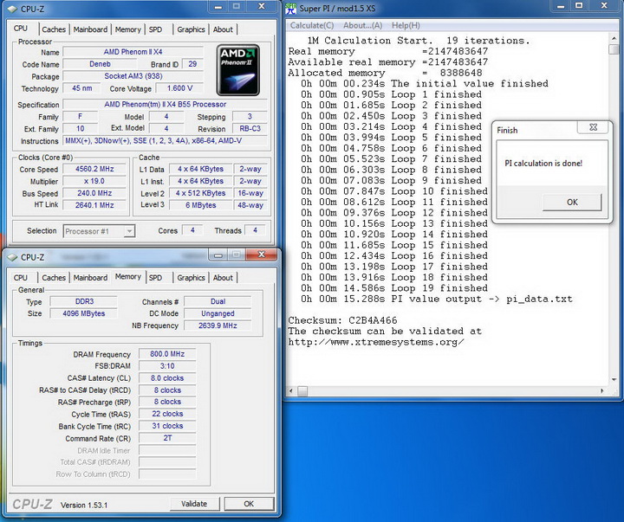This screenshot has width=624, height=522.
Task: Click the memory Size value 4096 MBytes
Action: [x=84, y=313]
